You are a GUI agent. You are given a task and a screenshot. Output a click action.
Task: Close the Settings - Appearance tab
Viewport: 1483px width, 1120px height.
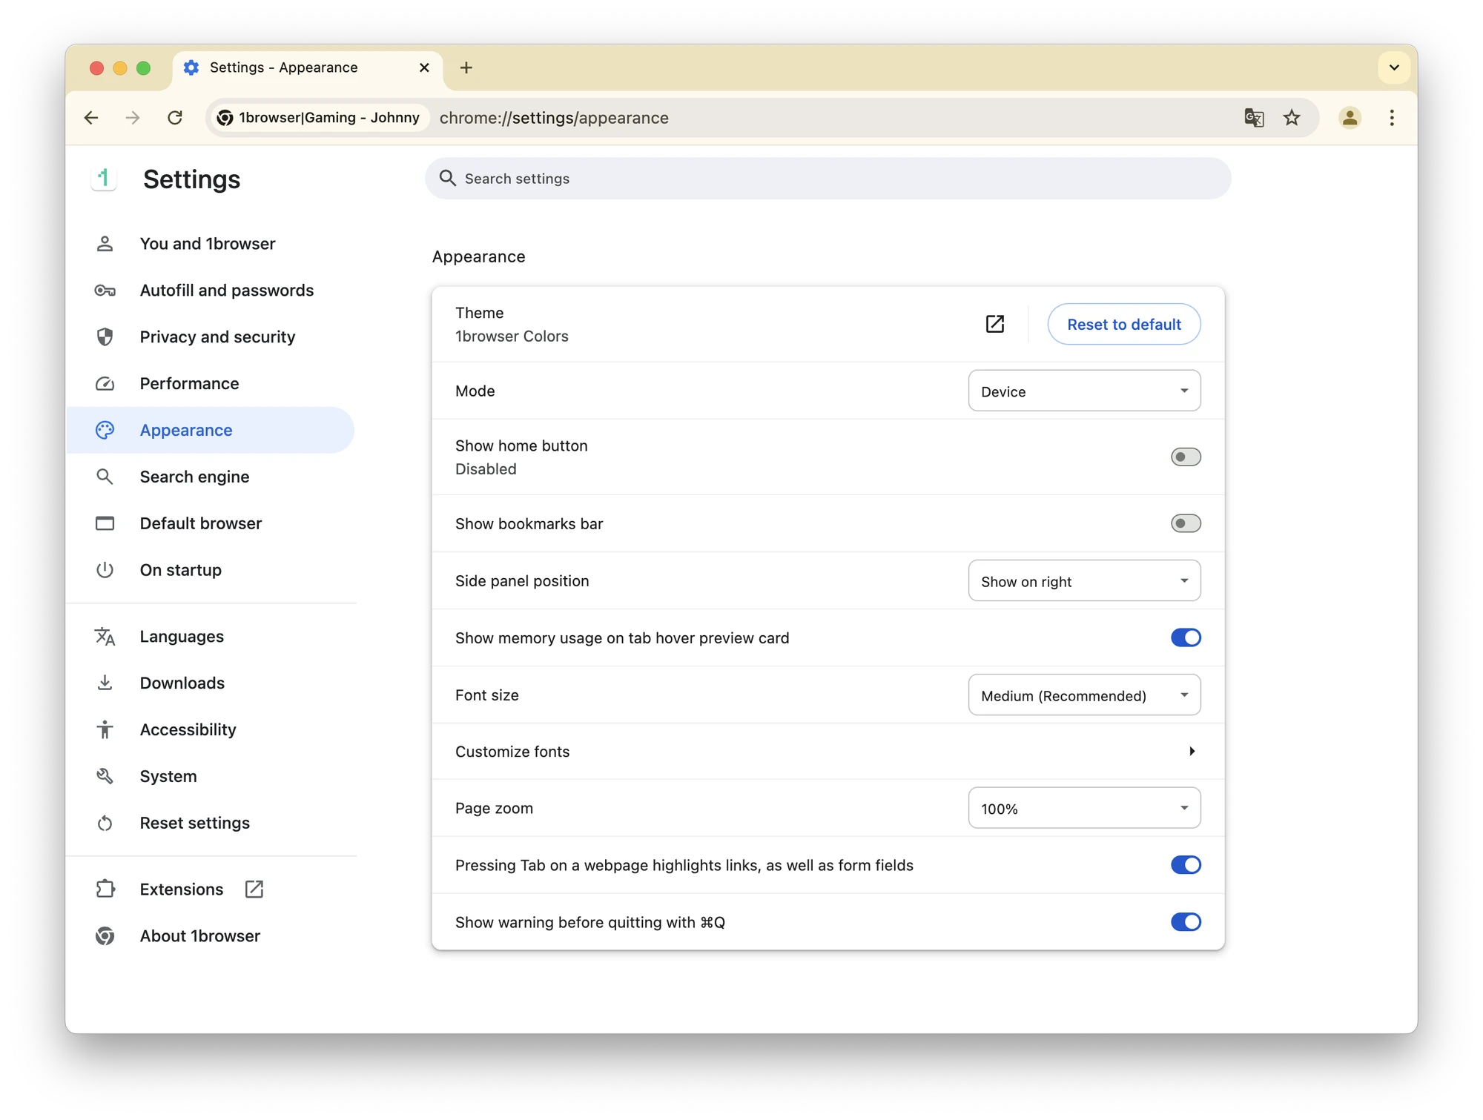[x=424, y=67]
